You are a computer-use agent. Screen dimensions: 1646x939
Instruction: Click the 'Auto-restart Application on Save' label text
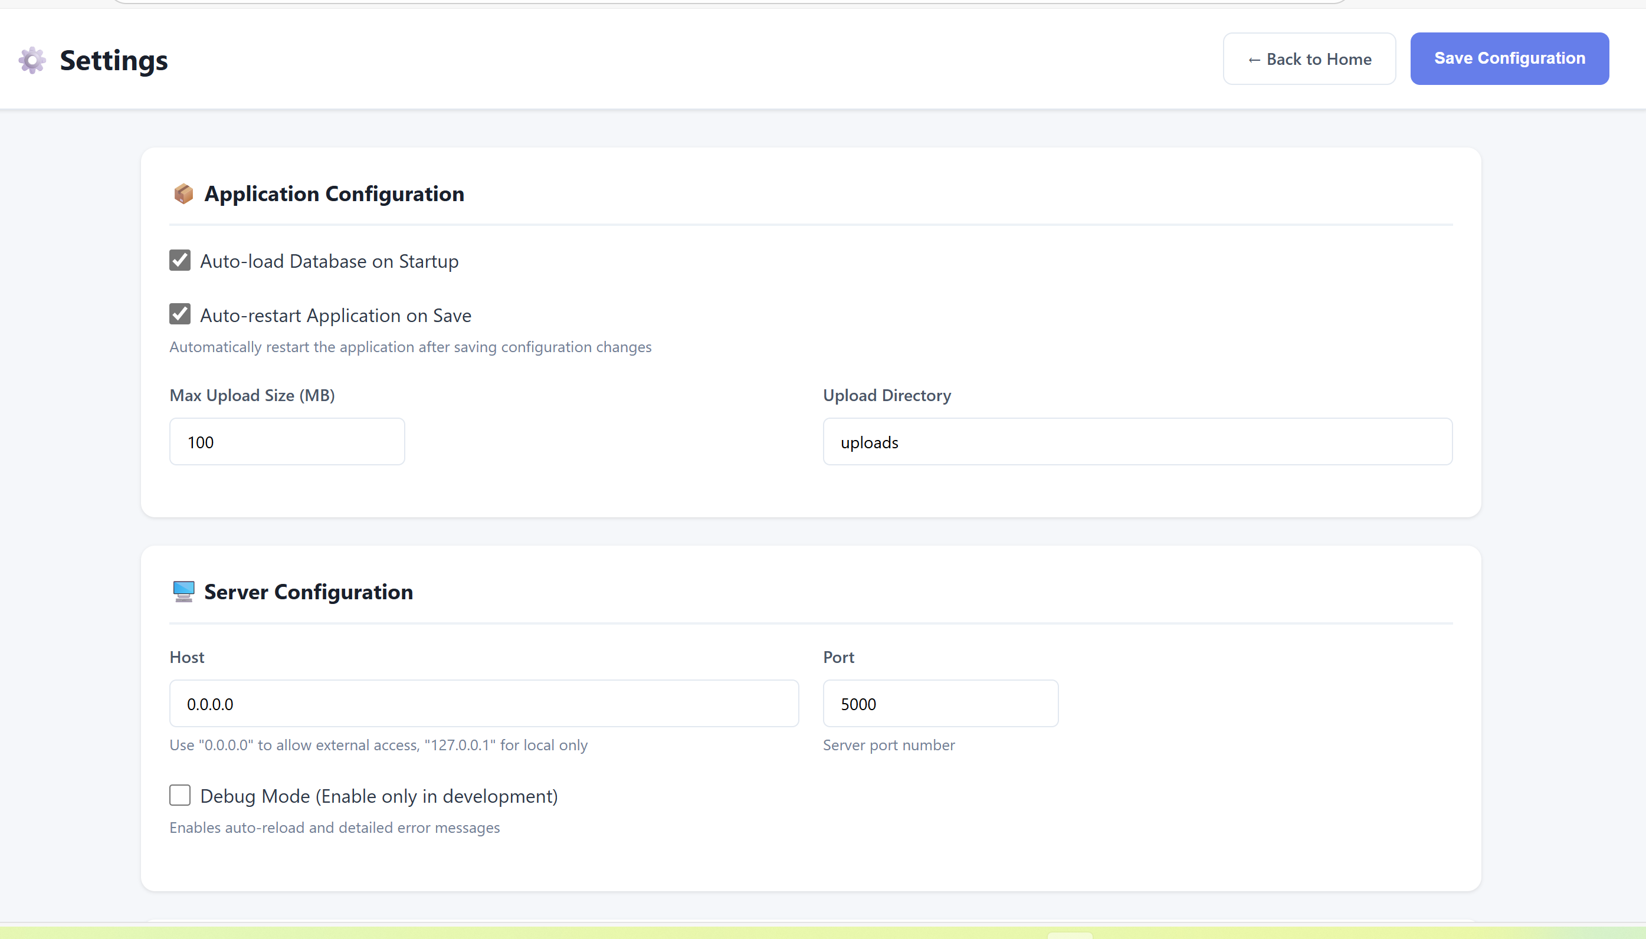[x=335, y=316]
